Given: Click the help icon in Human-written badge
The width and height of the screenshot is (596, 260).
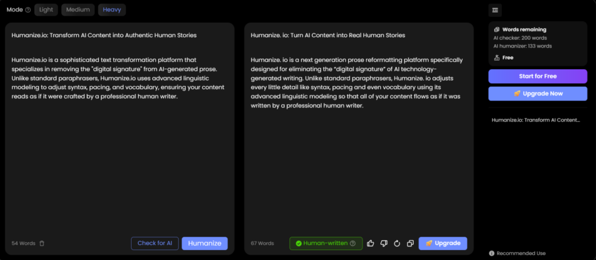Looking at the screenshot, I should click(353, 243).
